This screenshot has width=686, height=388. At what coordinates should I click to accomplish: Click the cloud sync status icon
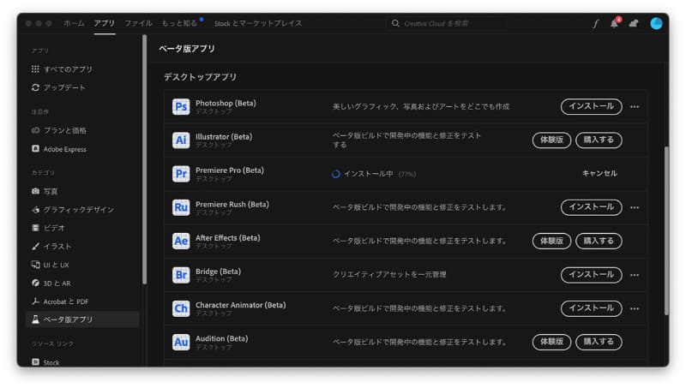pyautogui.click(x=634, y=24)
